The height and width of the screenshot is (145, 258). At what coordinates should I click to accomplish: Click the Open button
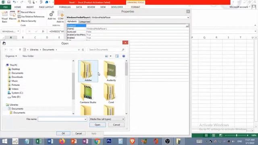pyautogui.click(x=98, y=125)
